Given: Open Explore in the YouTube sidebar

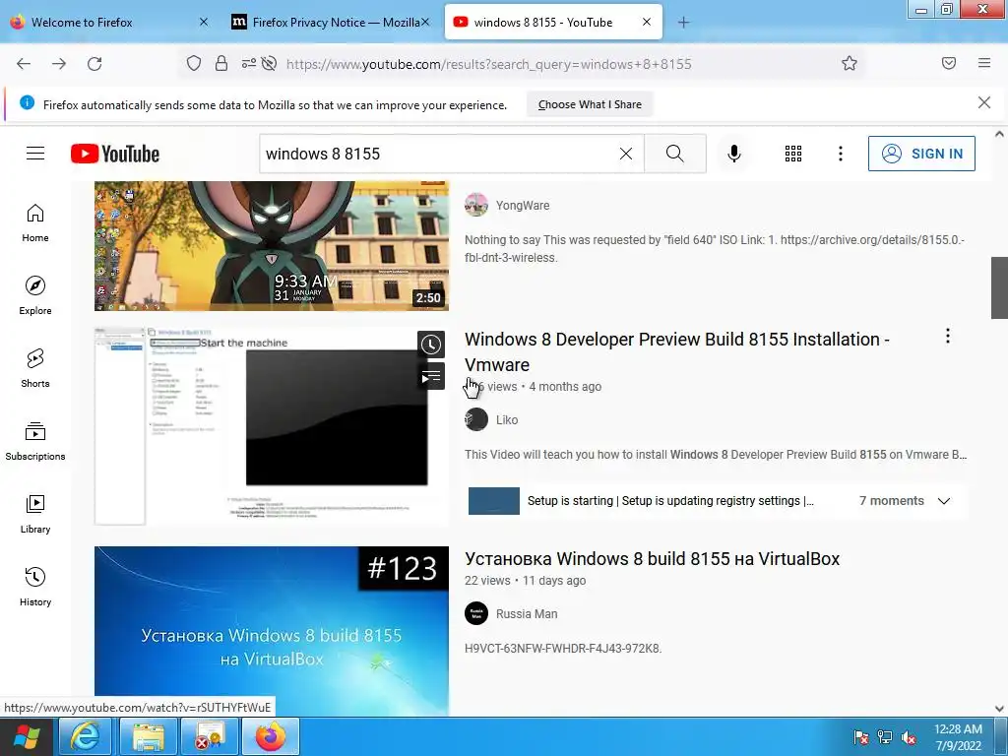Looking at the screenshot, I should tap(35, 295).
